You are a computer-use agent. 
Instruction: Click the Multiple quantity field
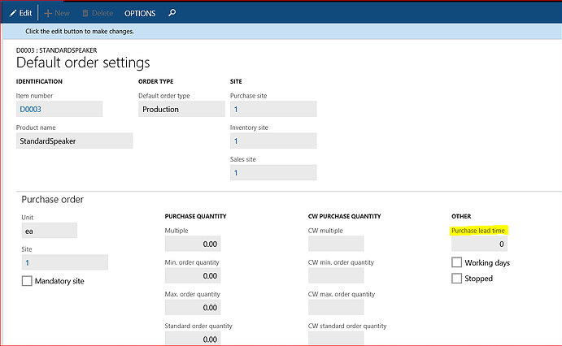[x=193, y=244]
